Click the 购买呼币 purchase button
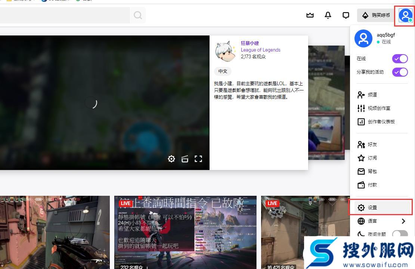 point(375,15)
